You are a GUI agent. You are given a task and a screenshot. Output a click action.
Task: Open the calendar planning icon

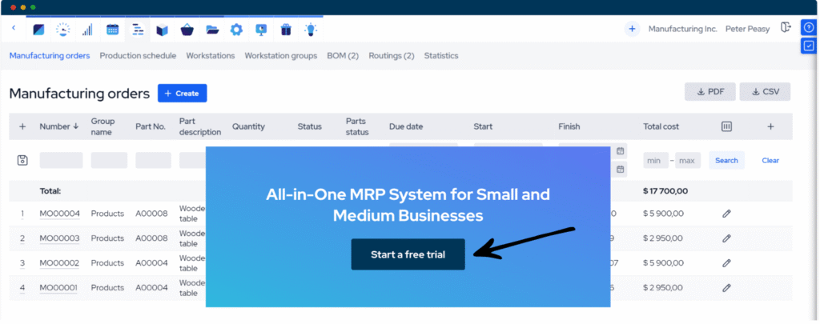[112, 30]
